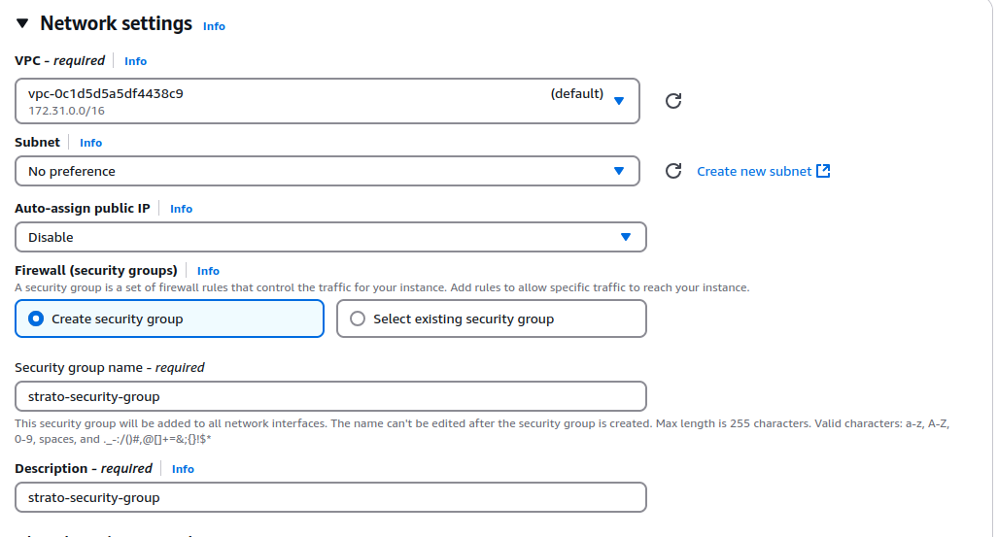Open Auto-assign public IP dropdown
The image size is (998, 537).
pos(330,237)
